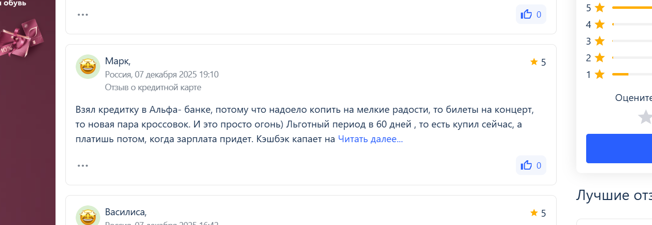Viewport: 652px width, 225px height.
Task: Open the three-dots menu under Марк's review
Action: 83,165
